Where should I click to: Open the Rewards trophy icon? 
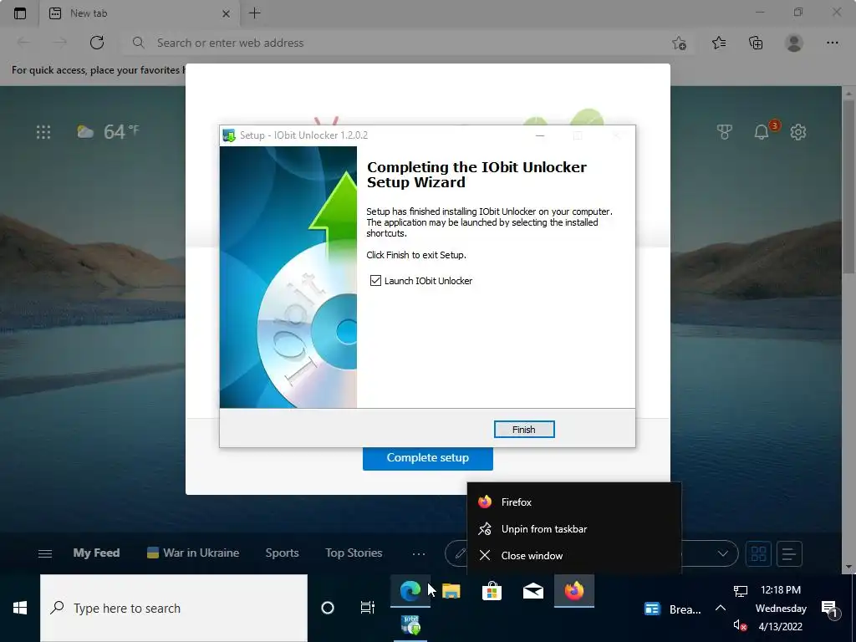[x=725, y=131]
